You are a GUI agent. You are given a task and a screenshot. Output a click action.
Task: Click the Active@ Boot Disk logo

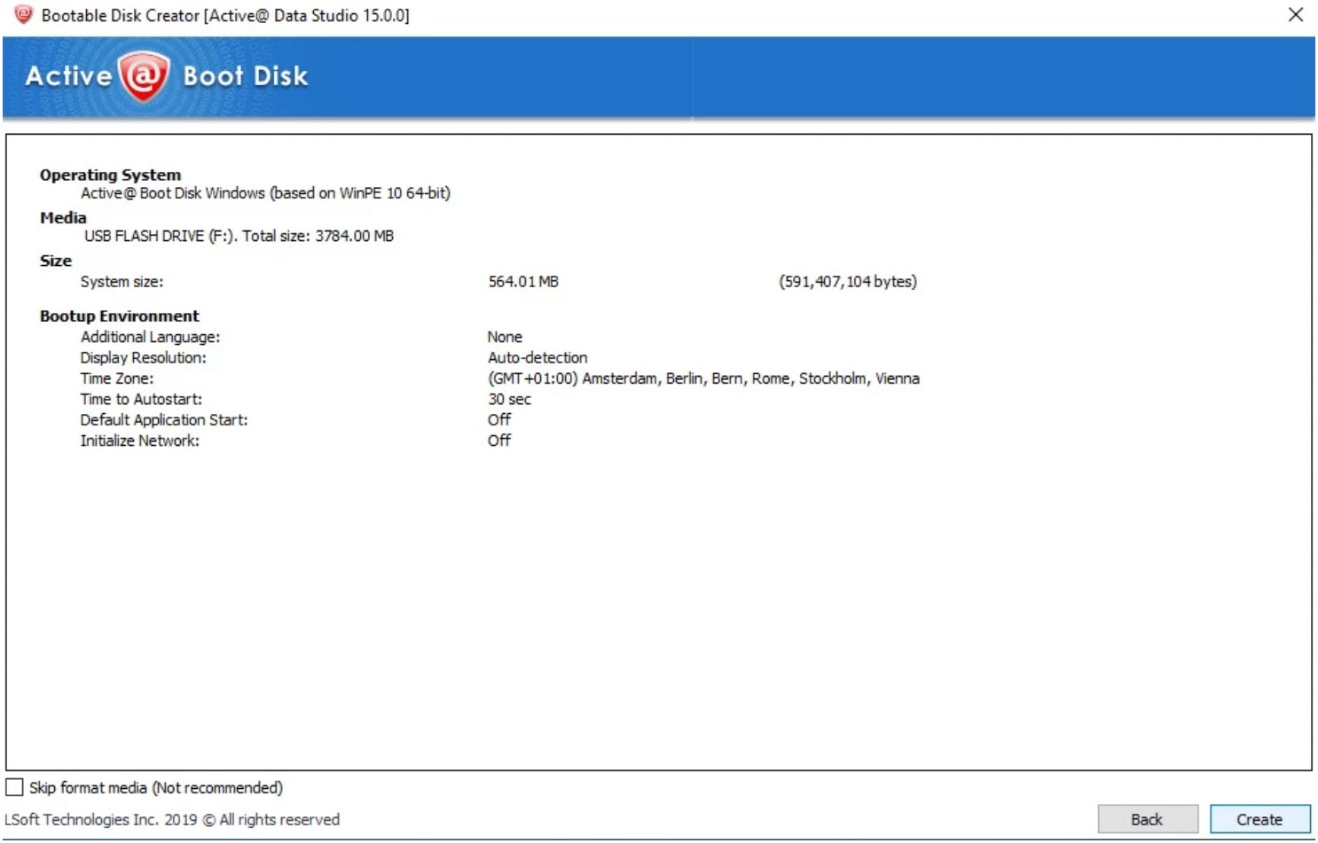164,75
